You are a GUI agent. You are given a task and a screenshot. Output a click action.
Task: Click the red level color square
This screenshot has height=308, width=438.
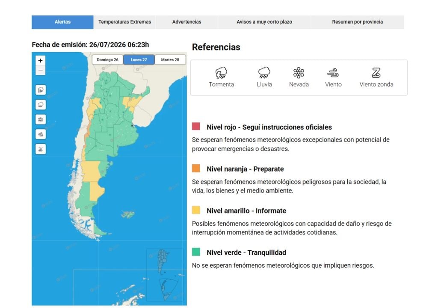pos(196,126)
